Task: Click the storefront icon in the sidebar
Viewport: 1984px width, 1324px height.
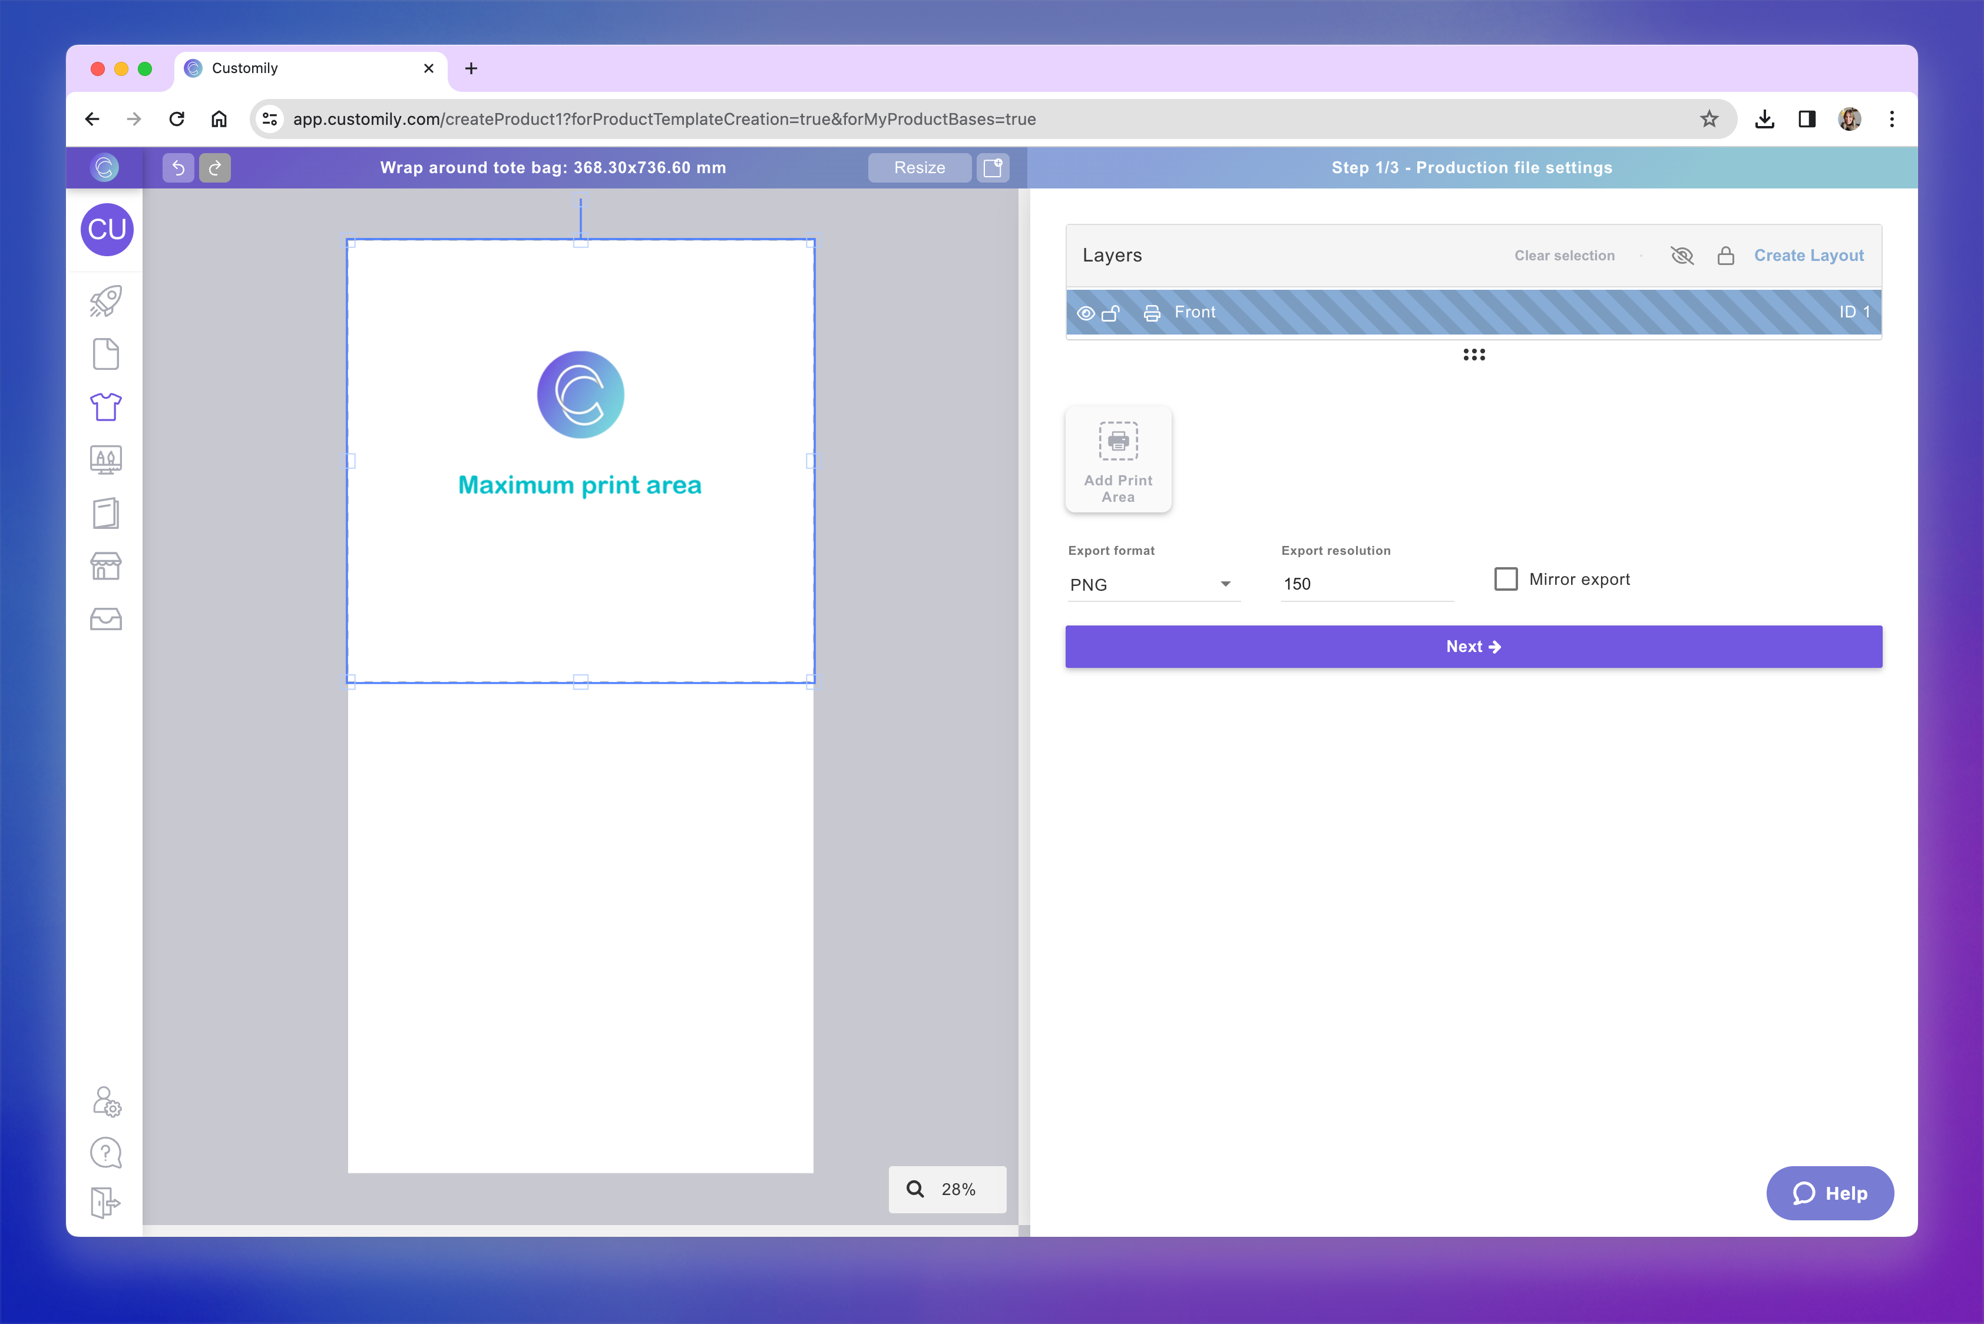Action: (x=105, y=566)
